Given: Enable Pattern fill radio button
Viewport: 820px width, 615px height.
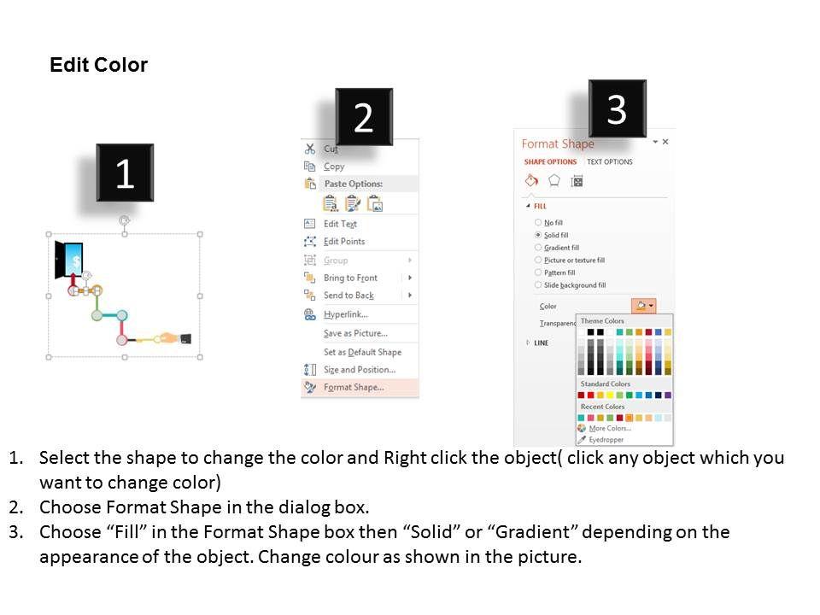Looking at the screenshot, I should [x=538, y=272].
